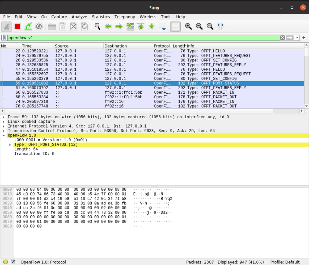Stop the running packet capture
This screenshot has width=309, height=265.
point(18,26)
